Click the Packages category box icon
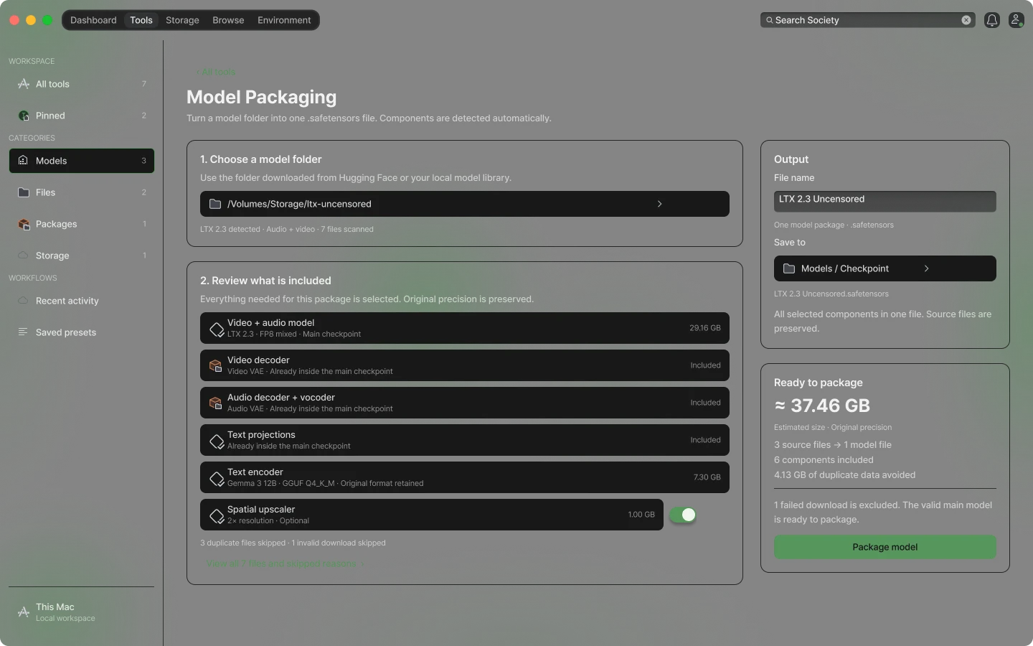The width and height of the screenshot is (1033, 646). coord(24,224)
